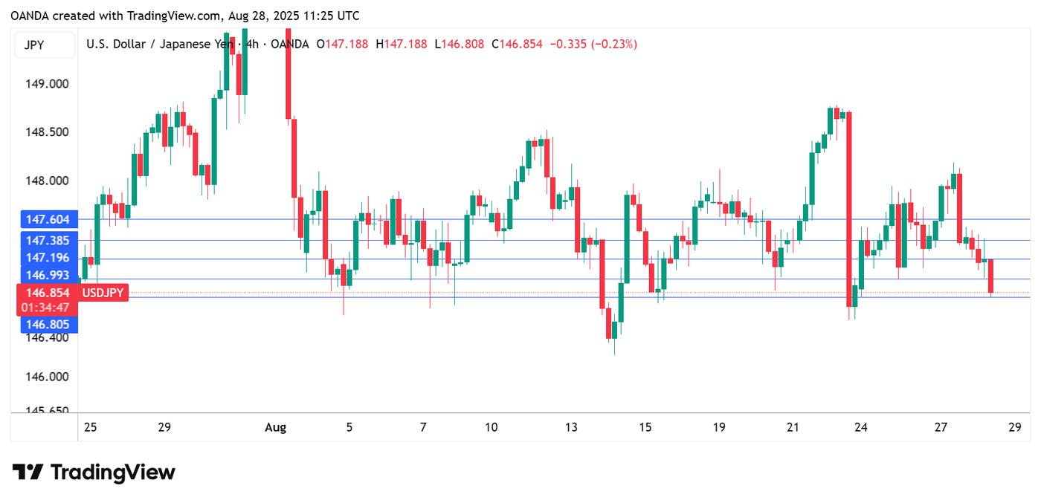Image resolution: width=1041 pixels, height=503 pixels.
Task: Click the 147.196 horizontal line label
Action: click(48, 258)
